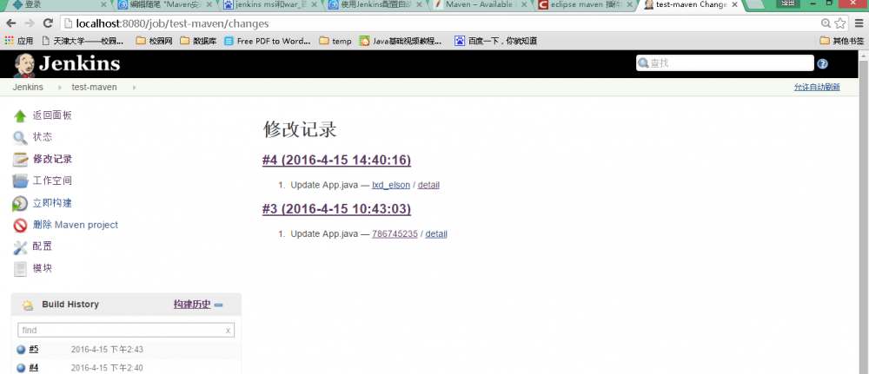Open the 工作空间 link
Screen dimensions: 869x374
click(52, 180)
